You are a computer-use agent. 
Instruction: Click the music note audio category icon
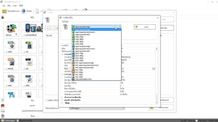(x=3, y=100)
